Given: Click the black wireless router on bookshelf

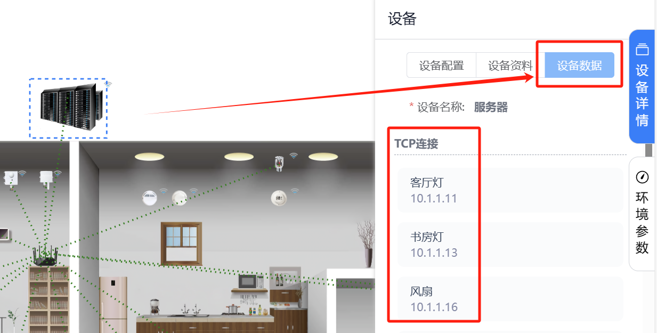Looking at the screenshot, I should tap(45, 256).
